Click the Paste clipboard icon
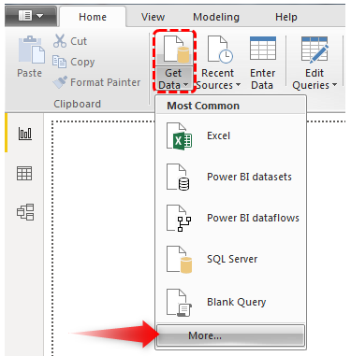The width and height of the screenshot is (351, 356). (x=31, y=50)
